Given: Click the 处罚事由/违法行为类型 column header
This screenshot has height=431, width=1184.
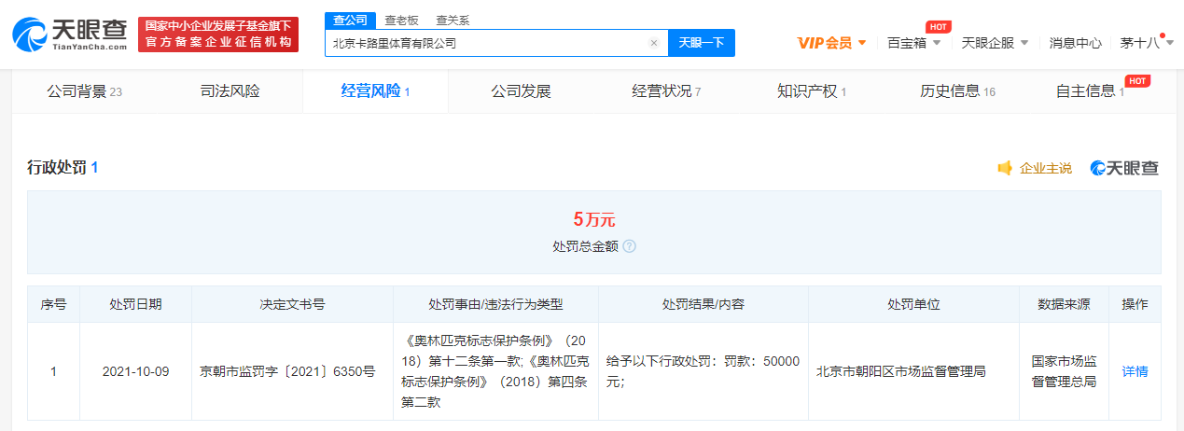Looking at the screenshot, I should [x=495, y=305].
